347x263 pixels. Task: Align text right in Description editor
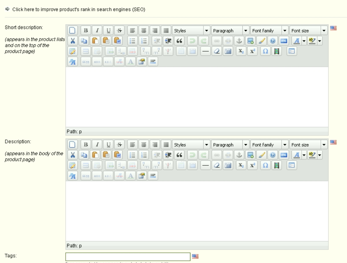pos(155,144)
